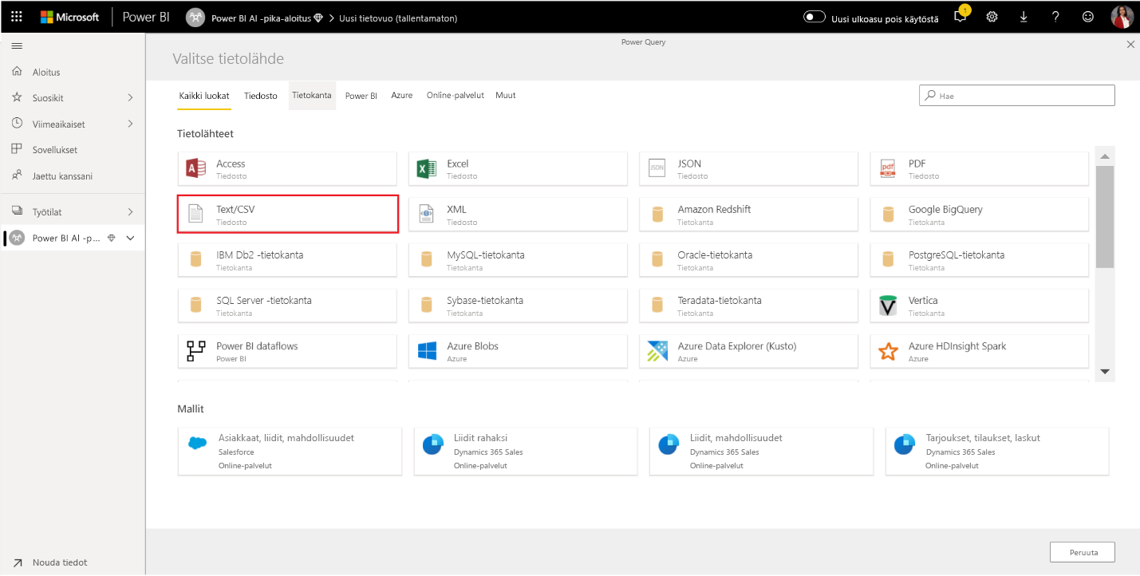Choose the PostgreSQL-tietokanta data source
The image size is (1140, 576).
[x=980, y=260]
